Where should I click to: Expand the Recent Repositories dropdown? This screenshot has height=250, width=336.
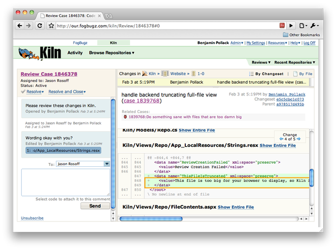click(295, 62)
